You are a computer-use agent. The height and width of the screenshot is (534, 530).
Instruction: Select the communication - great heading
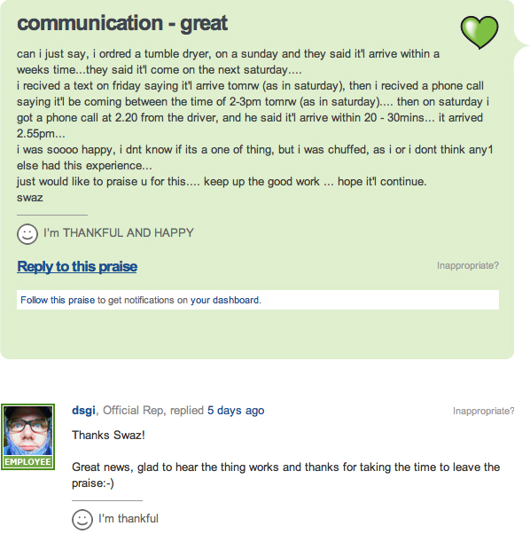[x=122, y=23]
